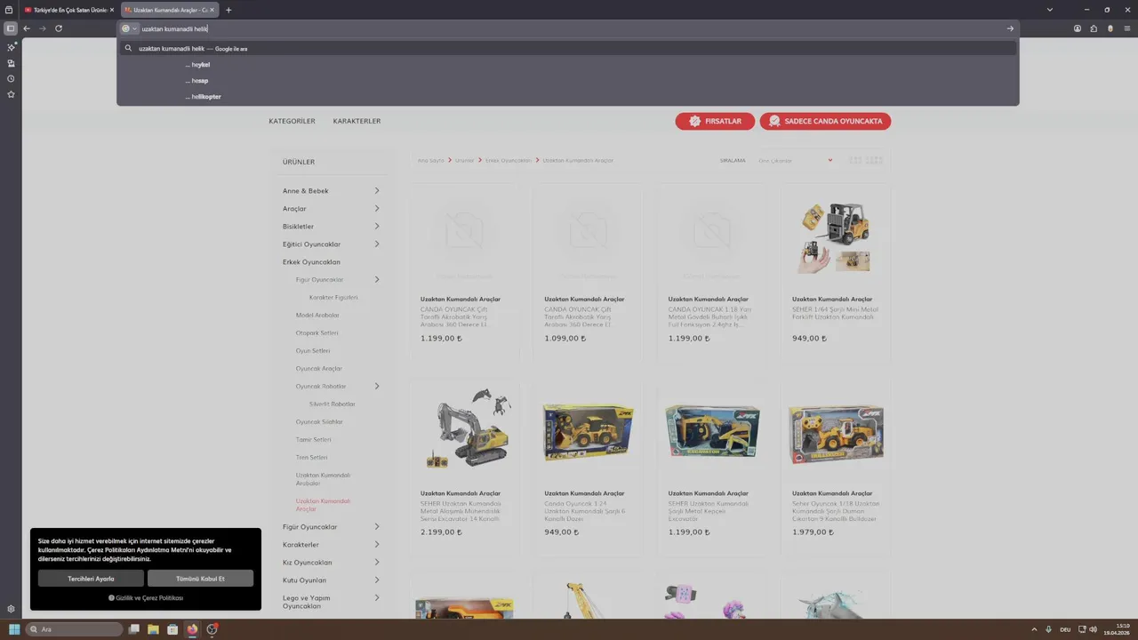Expand the Kız Oyuncakları category chevron
This screenshot has height=640, width=1138.
coord(377,562)
